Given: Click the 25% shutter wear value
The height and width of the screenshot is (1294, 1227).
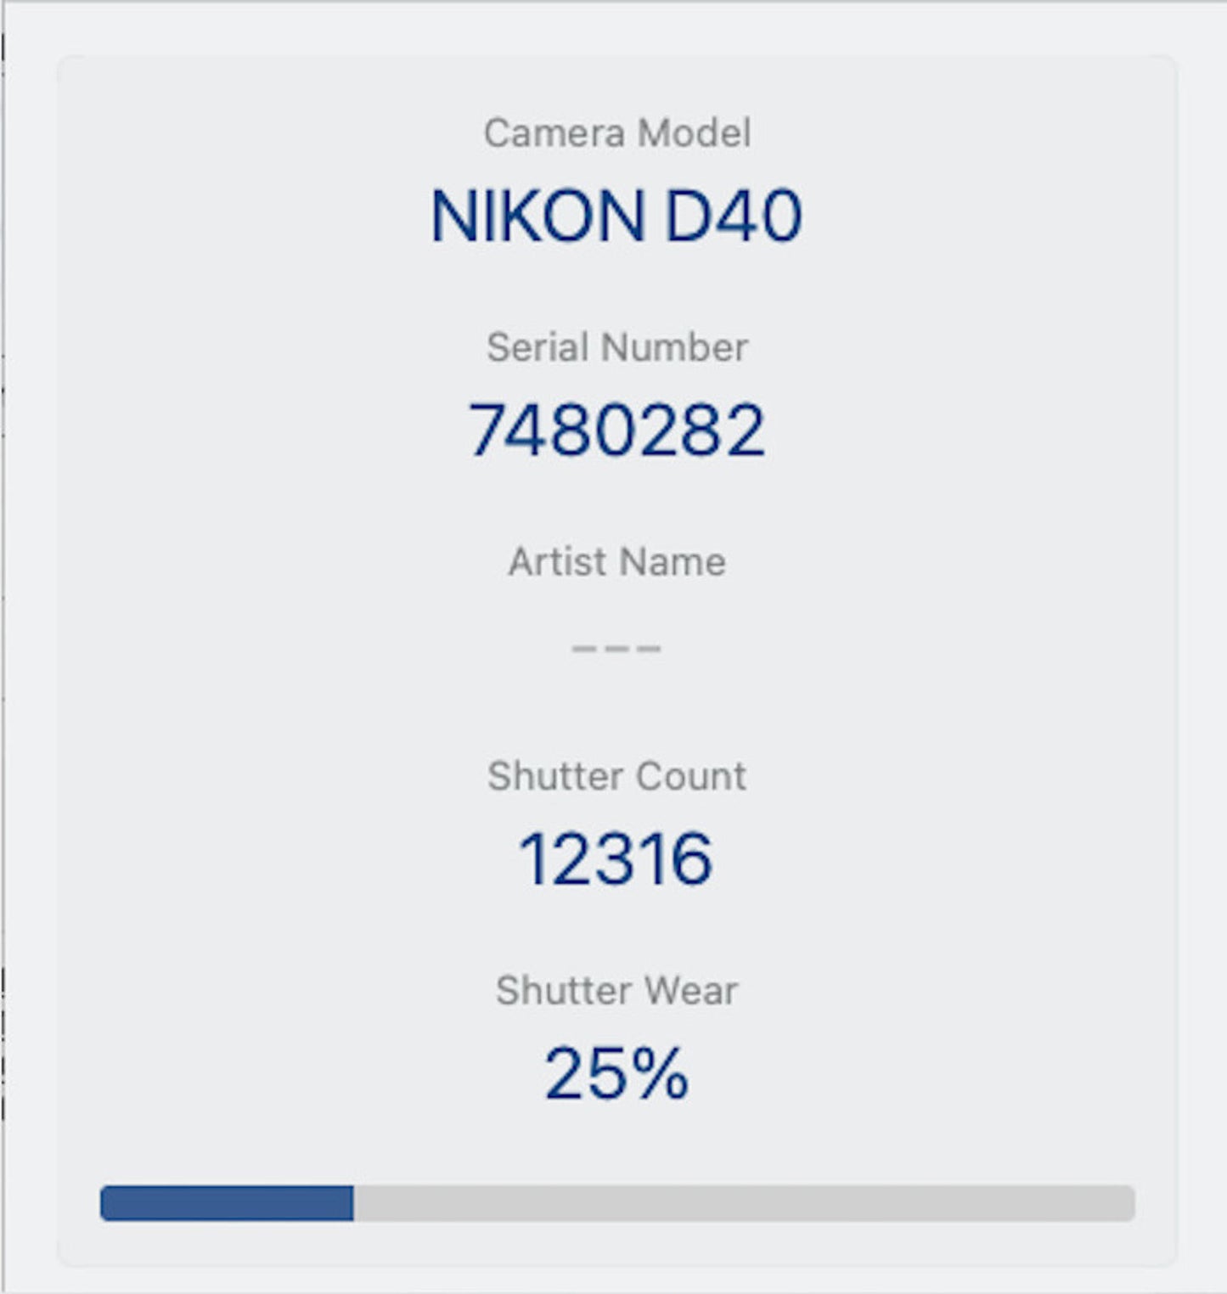Looking at the screenshot, I should click(x=616, y=1074).
